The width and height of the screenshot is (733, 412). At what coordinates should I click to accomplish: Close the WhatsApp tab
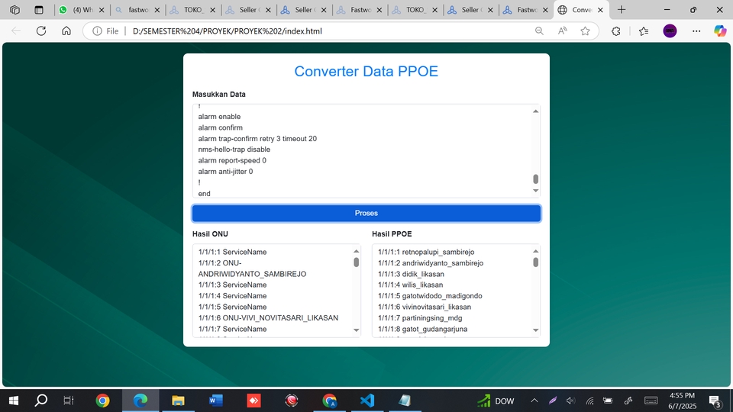(x=102, y=10)
